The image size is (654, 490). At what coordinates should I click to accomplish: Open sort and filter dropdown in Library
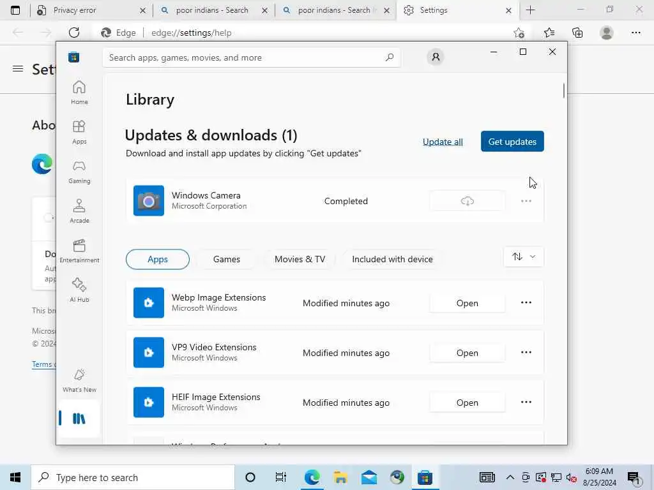click(x=524, y=256)
